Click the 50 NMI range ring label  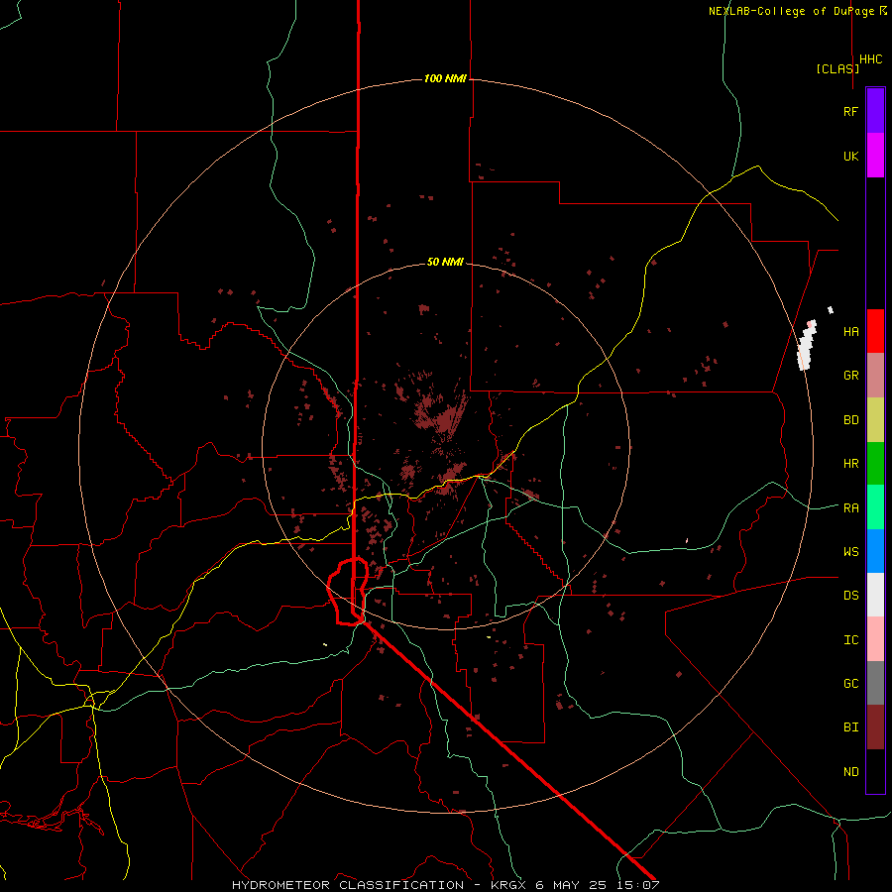point(445,262)
